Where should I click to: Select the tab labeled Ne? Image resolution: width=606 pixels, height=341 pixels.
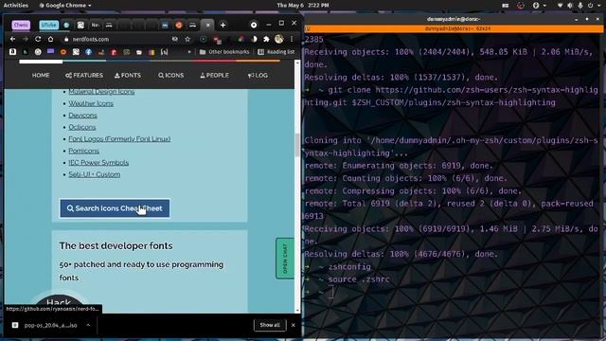pos(95,26)
